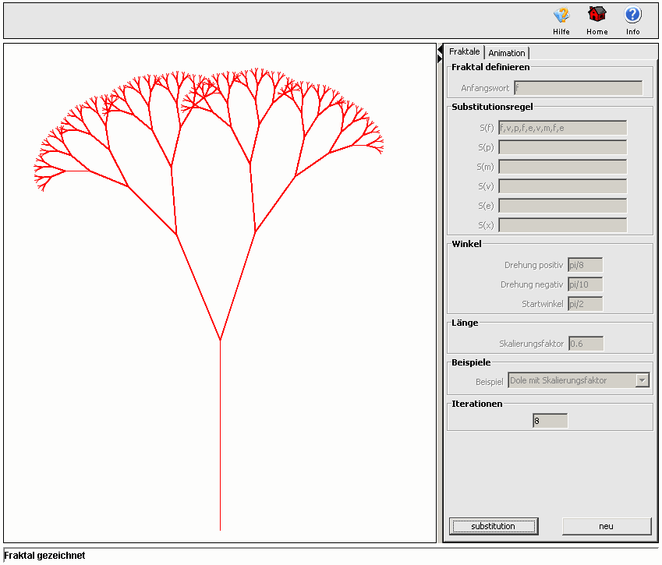
Task: Focus the Skalierungsfaktor field
Action: (586, 344)
